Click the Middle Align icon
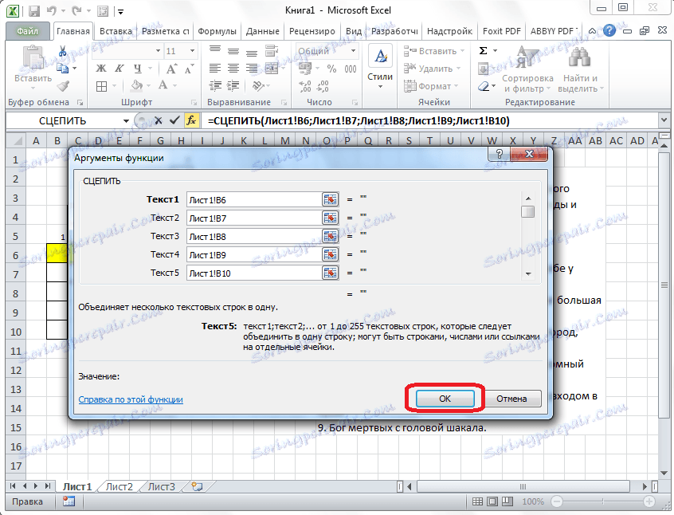 pos(233,51)
